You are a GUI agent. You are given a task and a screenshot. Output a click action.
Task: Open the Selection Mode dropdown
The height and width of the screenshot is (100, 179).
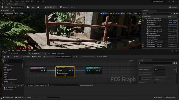click(x=17, y=7)
